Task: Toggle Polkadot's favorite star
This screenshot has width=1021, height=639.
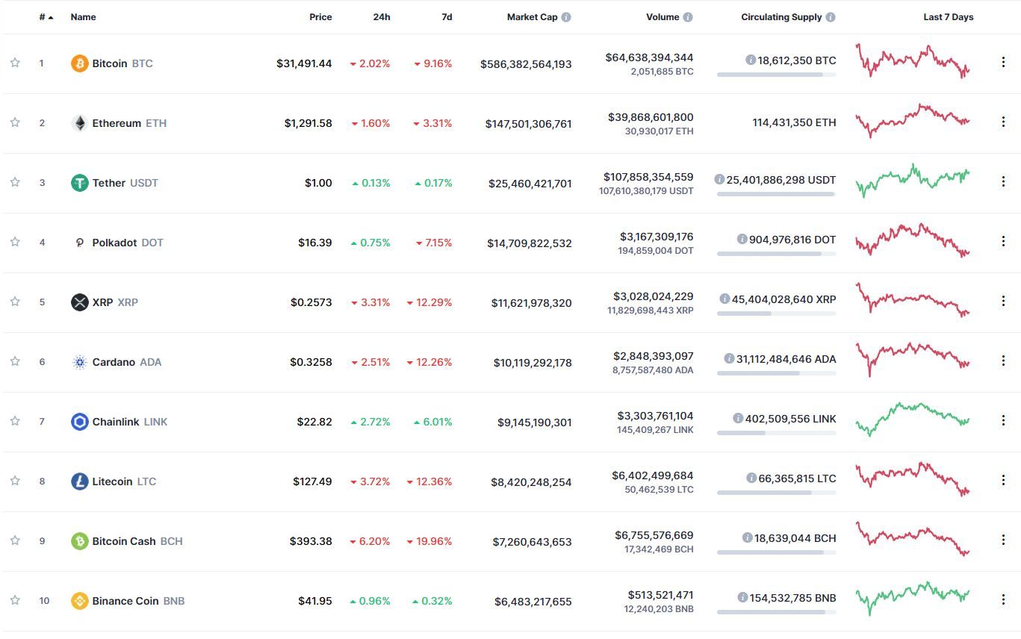Action: tap(15, 242)
